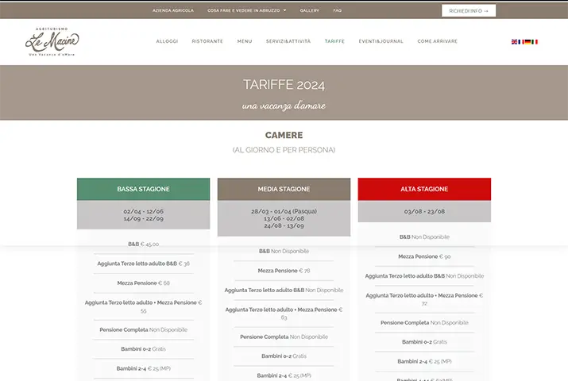
Task: Click the green Bassa Stagione header
Action: (144, 189)
